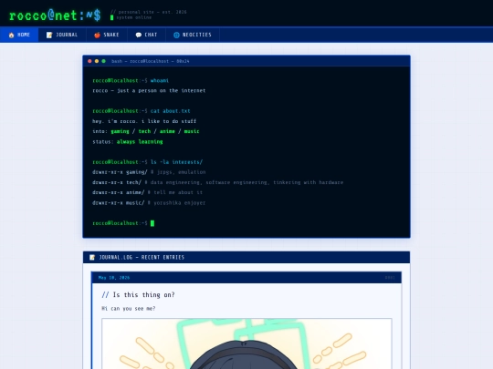Image resolution: width=493 pixels, height=369 pixels.
Task: Click the journal entry illustration image
Action: point(246,343)
